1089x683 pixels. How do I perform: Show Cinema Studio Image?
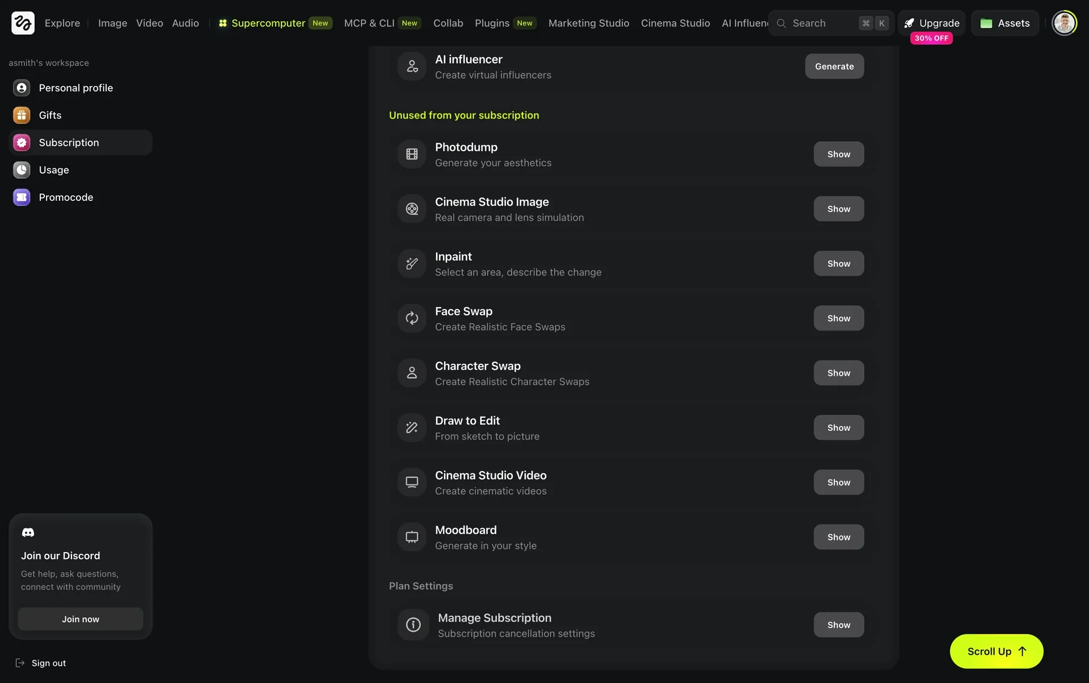click(839, 209)
